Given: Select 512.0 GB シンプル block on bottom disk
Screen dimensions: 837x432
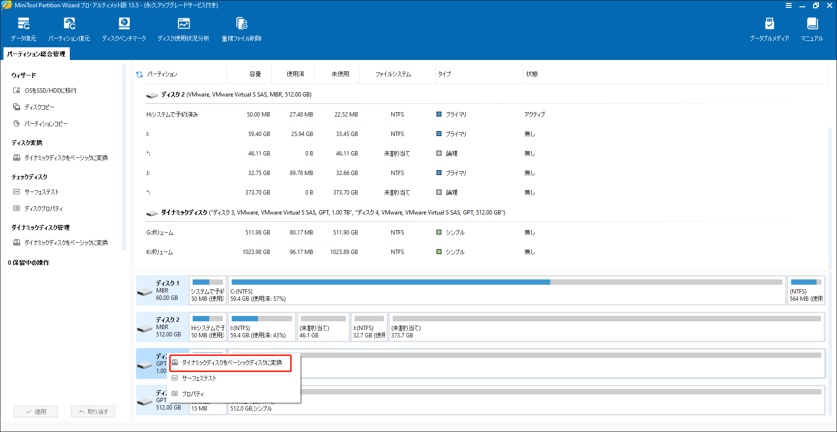Looking at the screenshot, I should click(526, 400).
